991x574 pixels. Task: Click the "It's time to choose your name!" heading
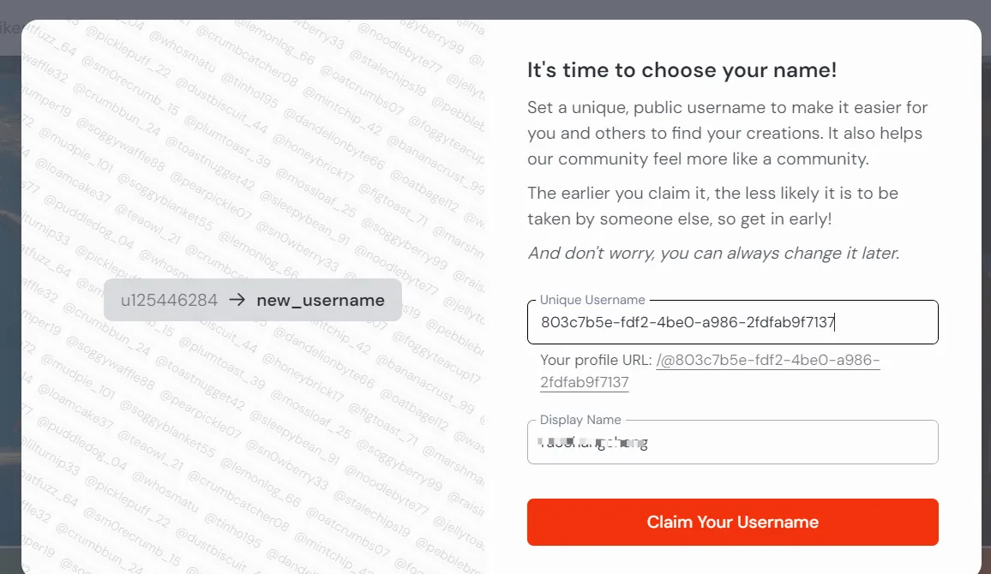[682, 70]
